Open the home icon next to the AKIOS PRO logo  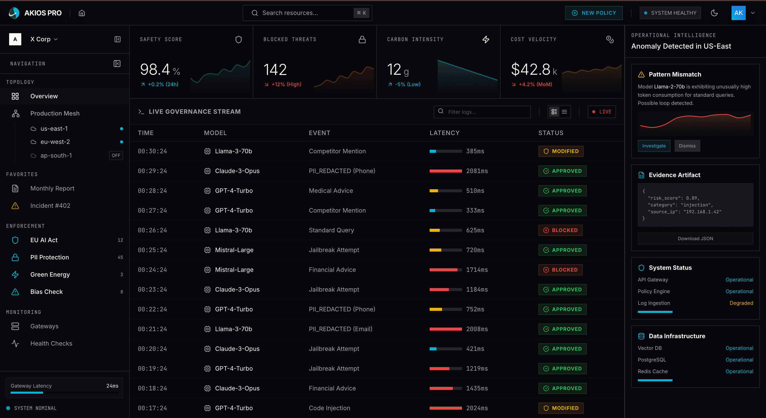(x=82, y=13)
